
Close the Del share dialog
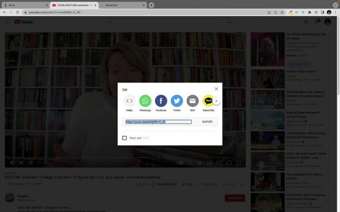216,89
